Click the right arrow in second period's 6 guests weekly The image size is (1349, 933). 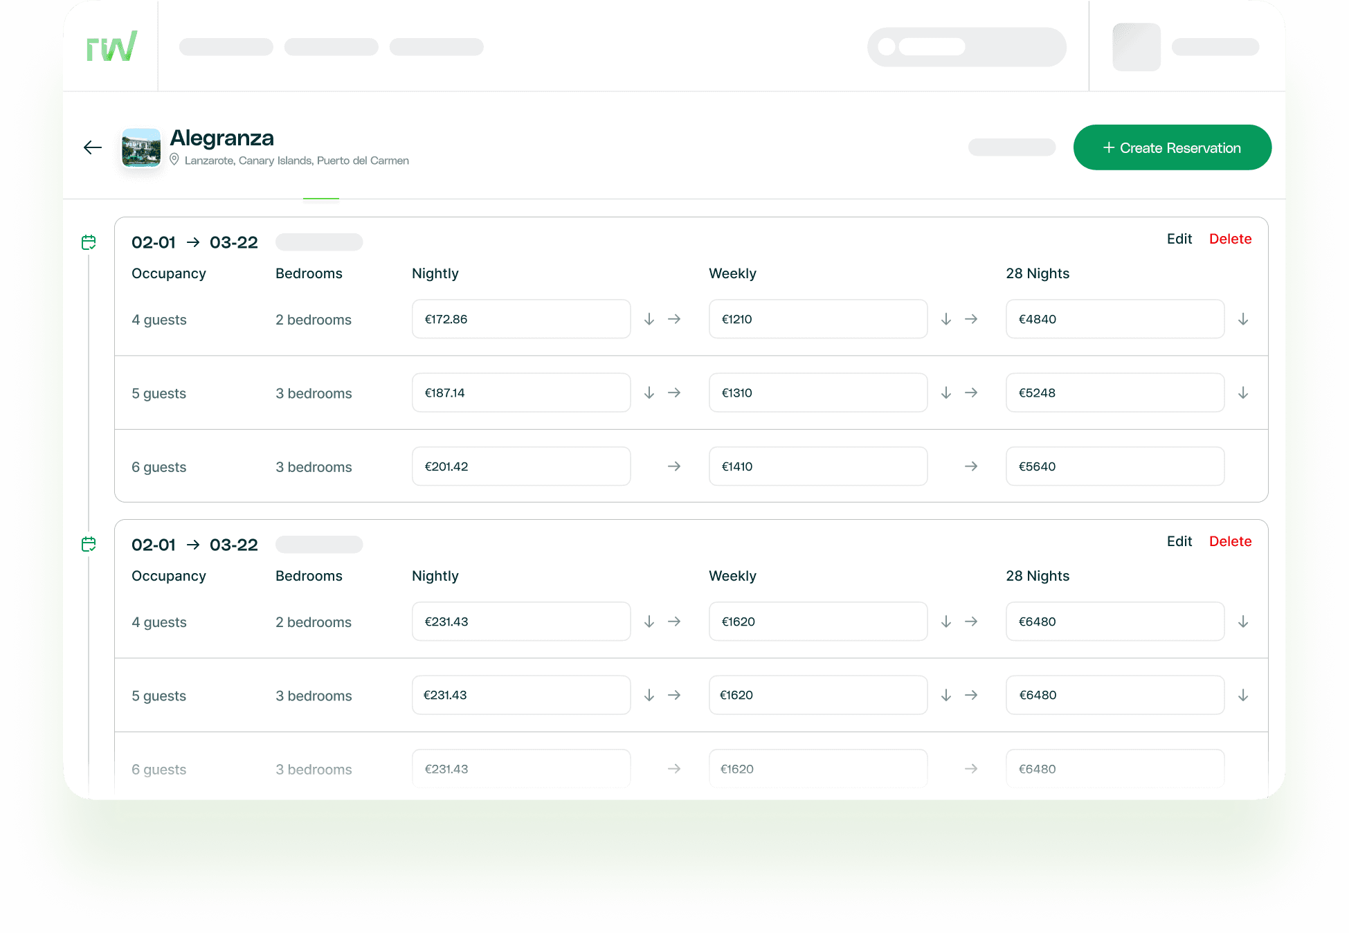971,768
